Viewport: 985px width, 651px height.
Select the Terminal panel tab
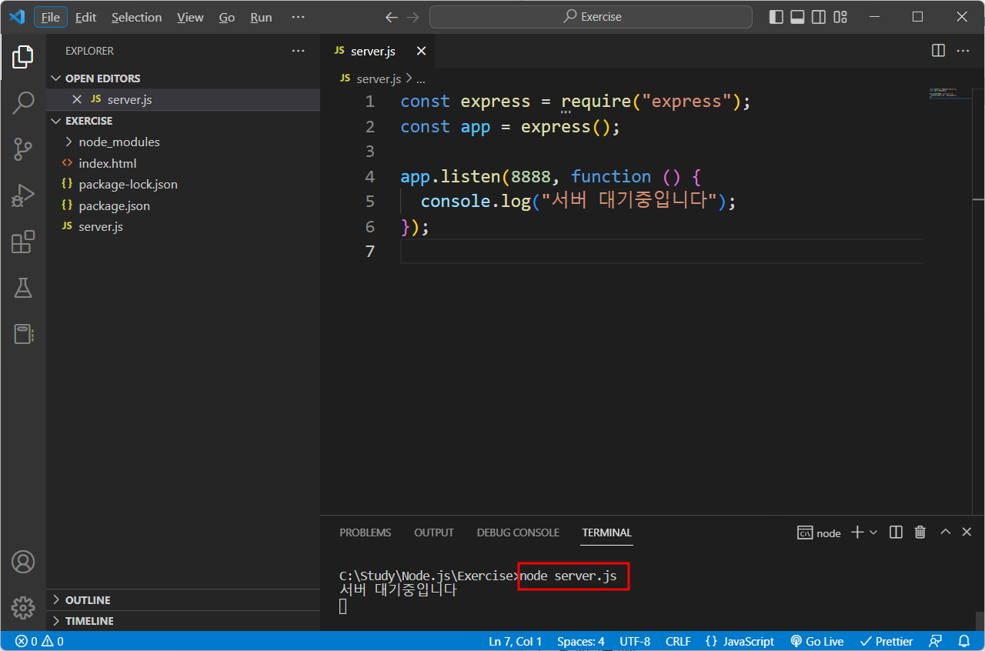point(607,532)
